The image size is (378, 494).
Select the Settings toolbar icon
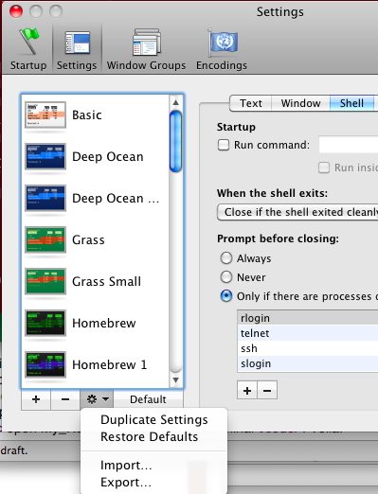tap(77, 49)
